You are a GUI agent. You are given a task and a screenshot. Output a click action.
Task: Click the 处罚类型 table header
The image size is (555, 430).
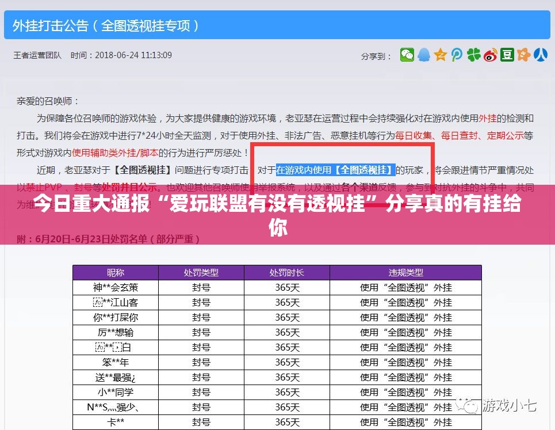pos(201,272)
